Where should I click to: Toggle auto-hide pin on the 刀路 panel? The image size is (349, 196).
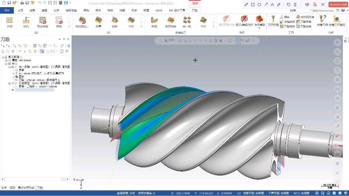[x=64, y=39]
